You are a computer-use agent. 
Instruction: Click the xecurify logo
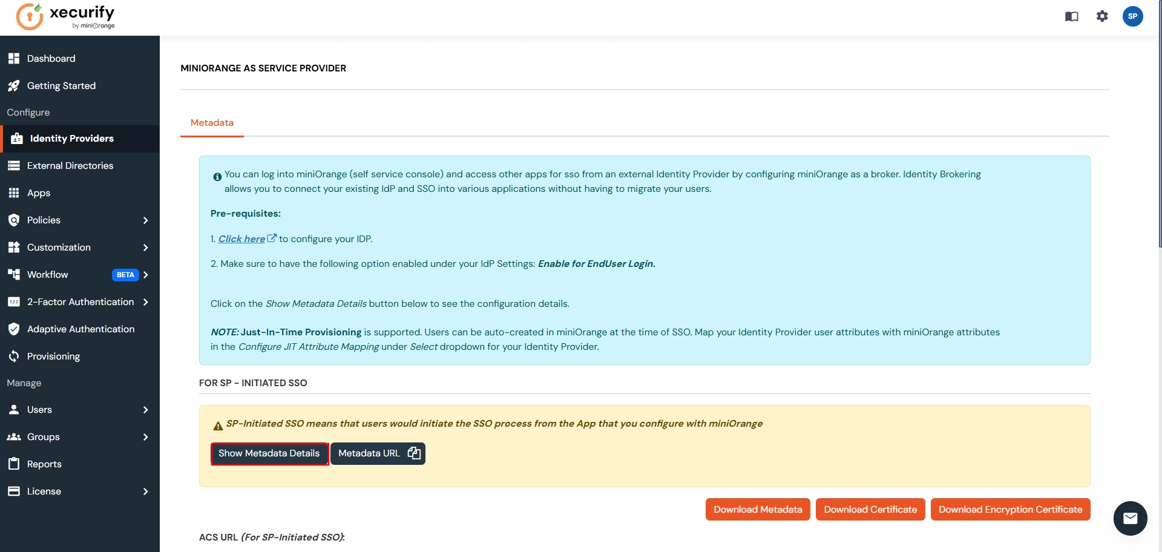tap(65, 17)
